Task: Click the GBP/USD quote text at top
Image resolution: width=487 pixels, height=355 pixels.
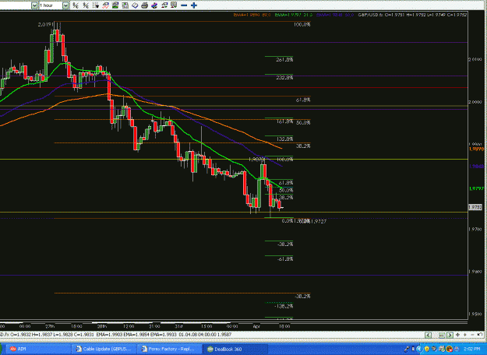Action: pyautogui.click(x=412, y=15)
